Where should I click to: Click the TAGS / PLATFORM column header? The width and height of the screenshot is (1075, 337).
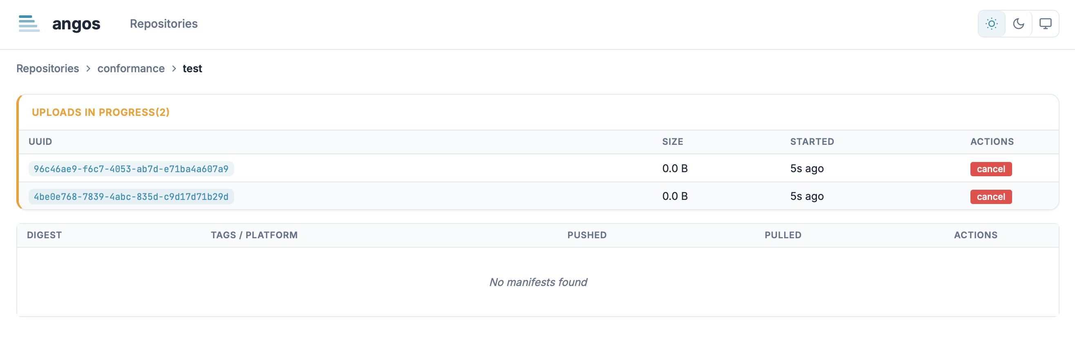[x=254, y=235]
